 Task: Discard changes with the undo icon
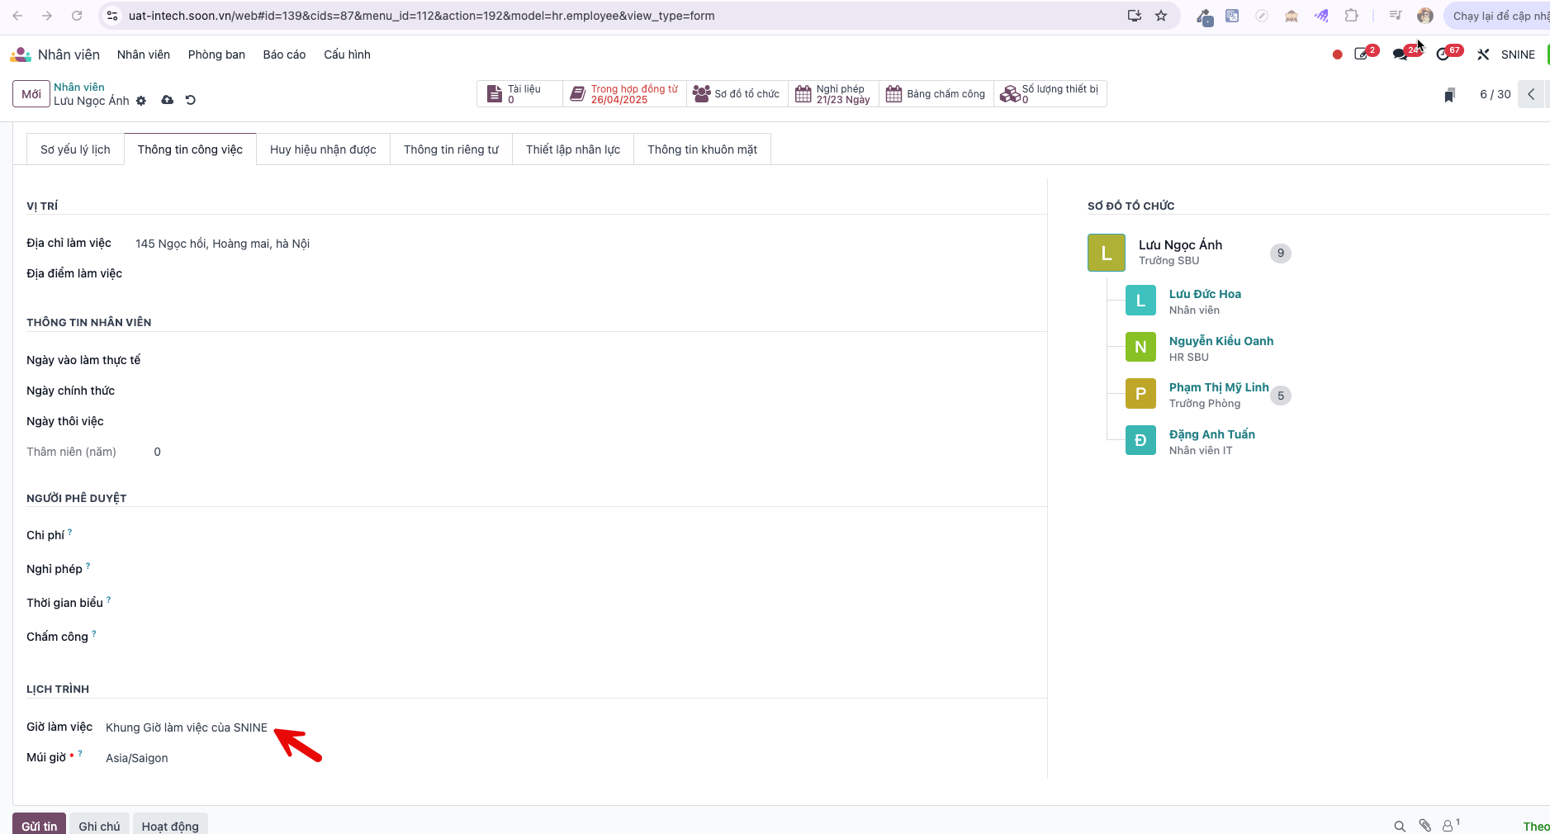pyautogui.click(x=191, y=100)
